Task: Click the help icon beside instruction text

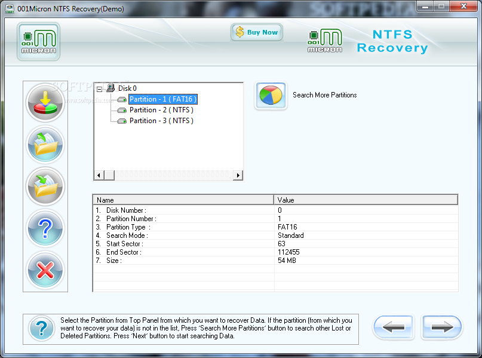Action: pos(42,329)
